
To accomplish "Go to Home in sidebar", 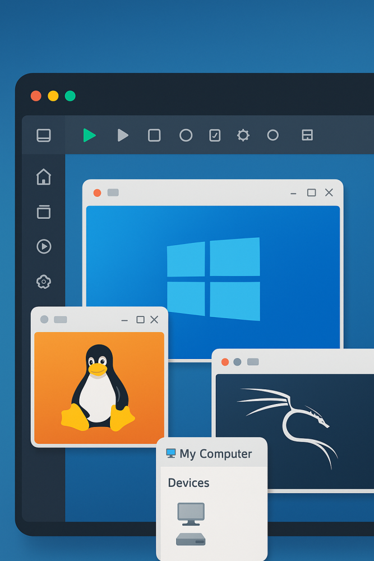I will [x=44, y=177].
